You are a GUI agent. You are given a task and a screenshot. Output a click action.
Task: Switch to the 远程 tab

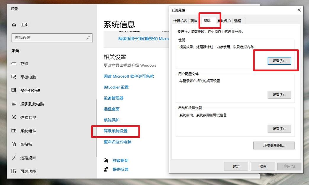click(x=238, y=21)
